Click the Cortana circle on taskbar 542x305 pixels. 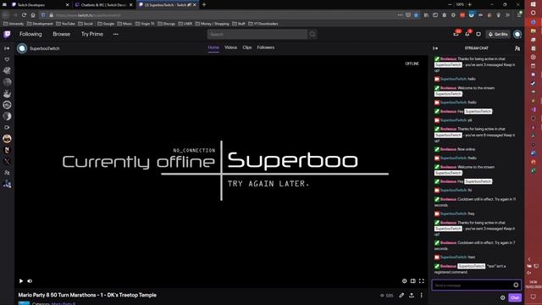point(533,13)
